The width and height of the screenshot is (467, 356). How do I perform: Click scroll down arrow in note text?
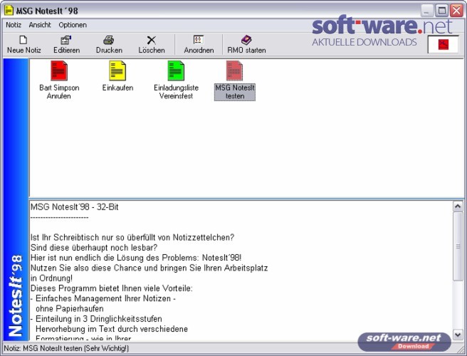coord(458,335)
